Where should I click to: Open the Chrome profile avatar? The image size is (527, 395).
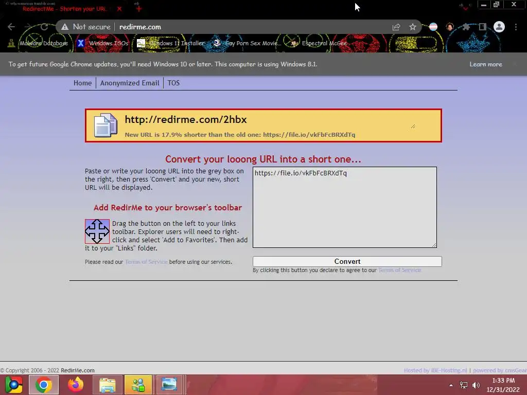[499, 27]
